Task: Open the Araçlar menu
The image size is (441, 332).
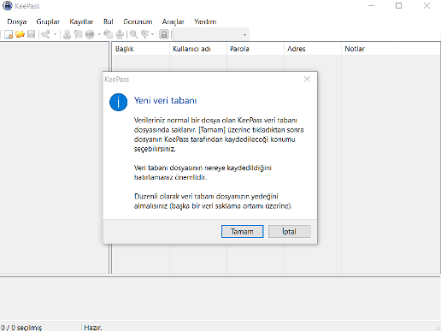Action: pos(173,21)
